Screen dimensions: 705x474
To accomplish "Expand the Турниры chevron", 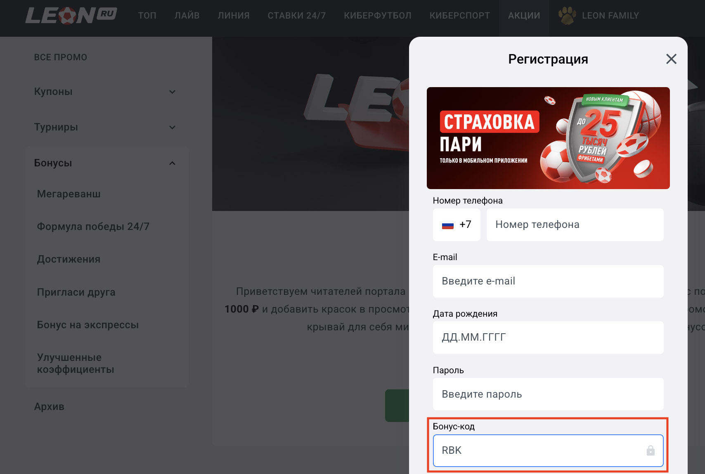I will (173, 127).
